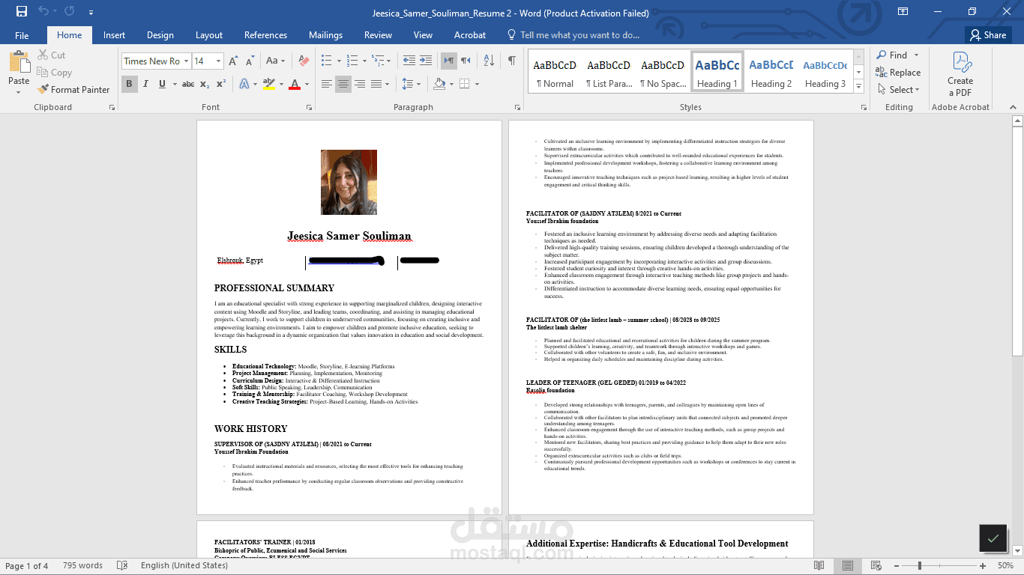Clear all formatting with eraser icon
The image size is (1024, 575).
[x=304, y=61]
